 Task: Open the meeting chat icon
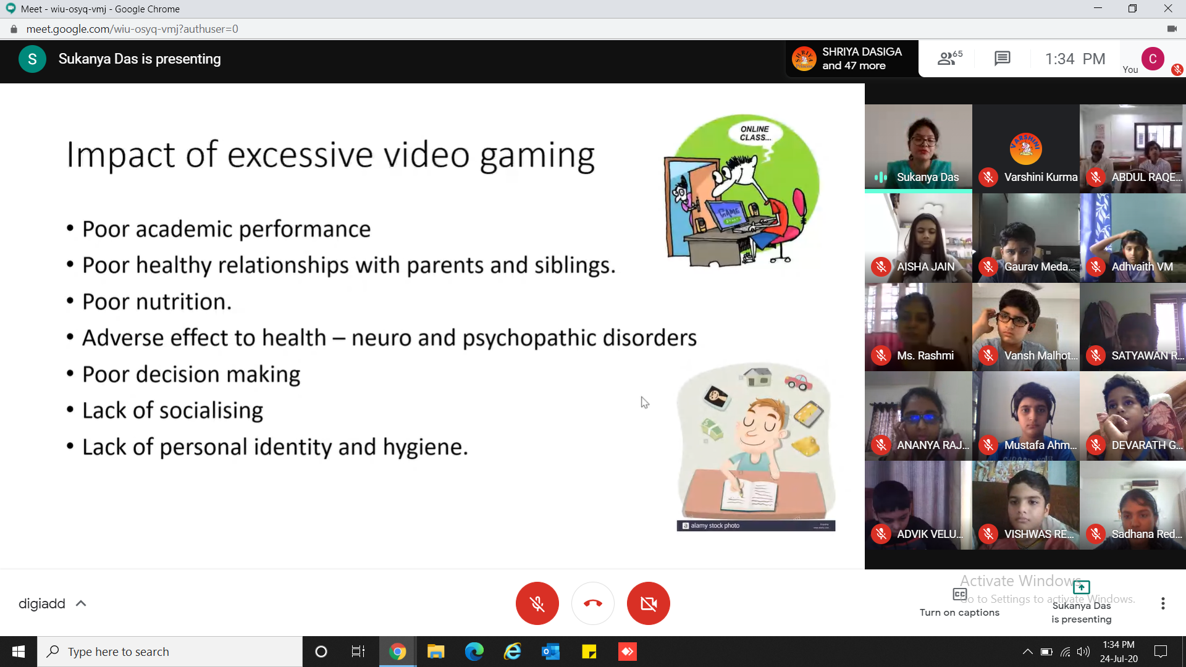pyautogui.click(x=1002, y=59)
